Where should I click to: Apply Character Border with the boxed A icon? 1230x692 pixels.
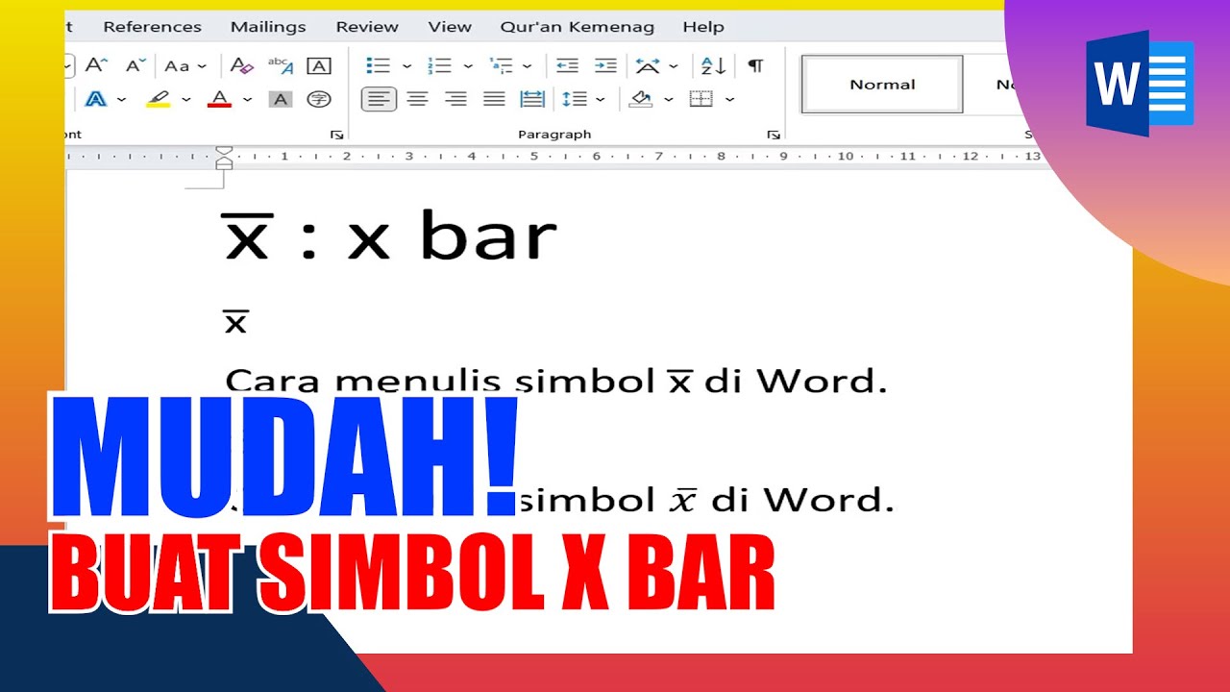coord(319,65)
